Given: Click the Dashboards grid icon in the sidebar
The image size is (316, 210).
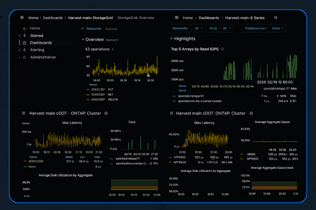Looking at the screenshot, I should [x=25, y=43].
